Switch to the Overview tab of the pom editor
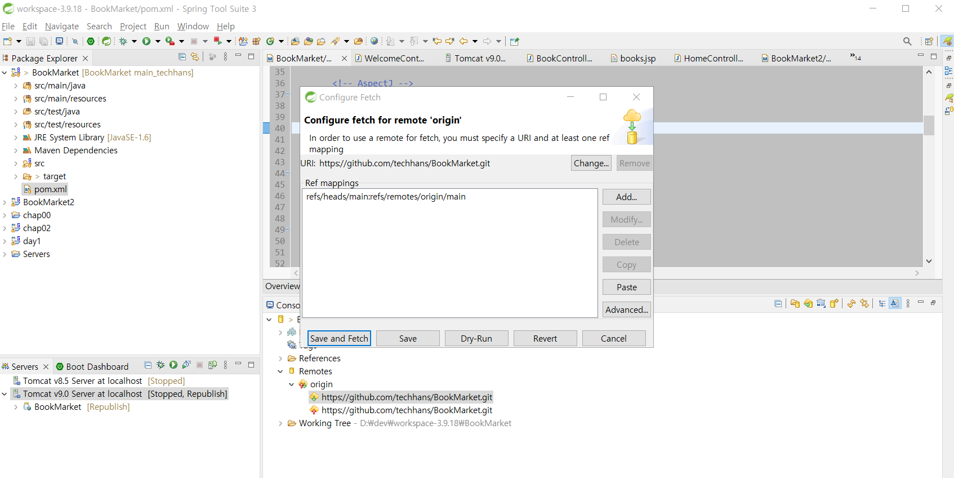 282,286
